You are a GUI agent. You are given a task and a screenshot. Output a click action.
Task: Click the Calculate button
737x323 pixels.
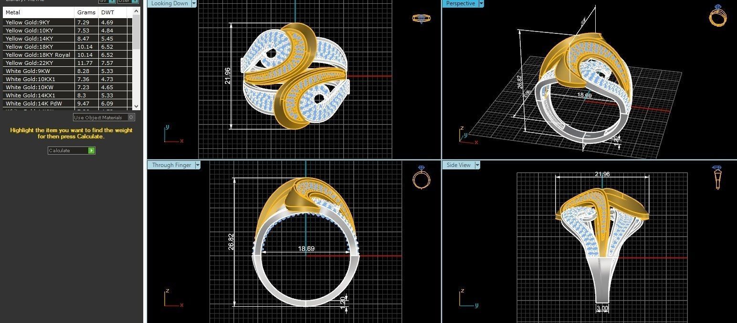point(72,150)
